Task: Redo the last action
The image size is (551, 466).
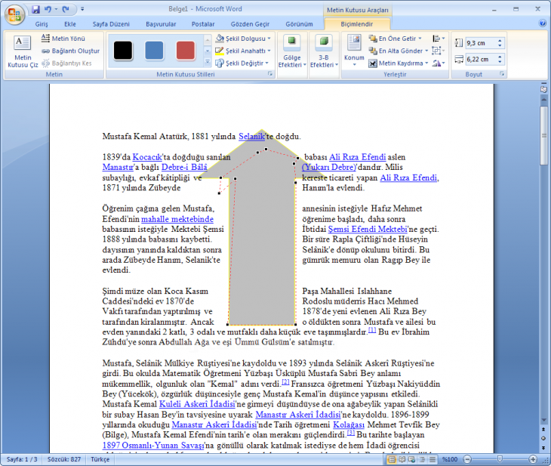Action: [66, 9]
